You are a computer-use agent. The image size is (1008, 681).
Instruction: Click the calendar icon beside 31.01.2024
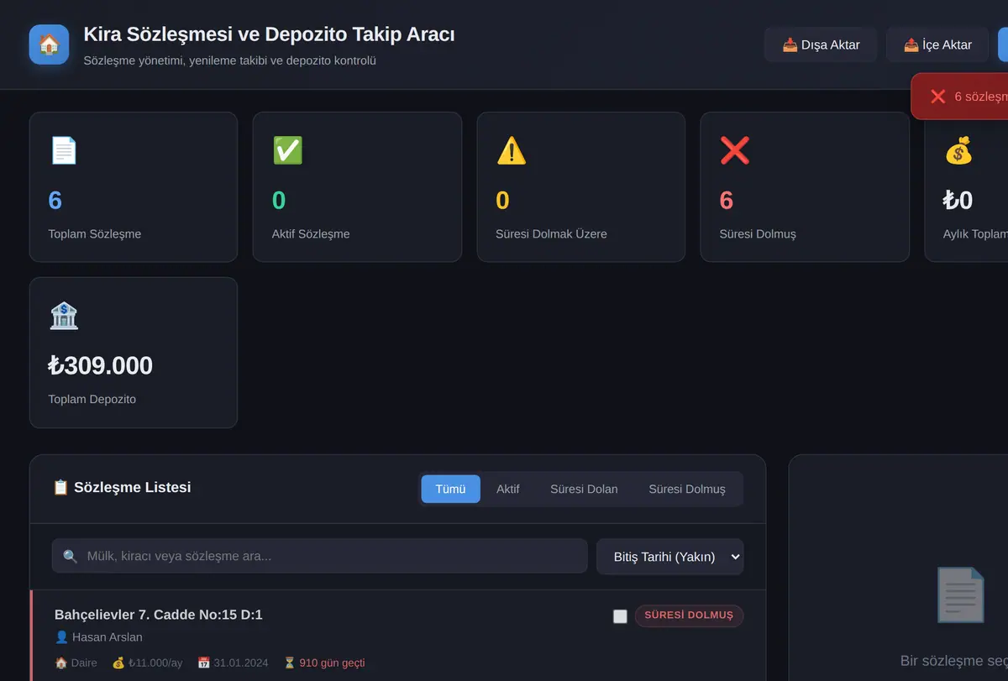coord(203,663)
